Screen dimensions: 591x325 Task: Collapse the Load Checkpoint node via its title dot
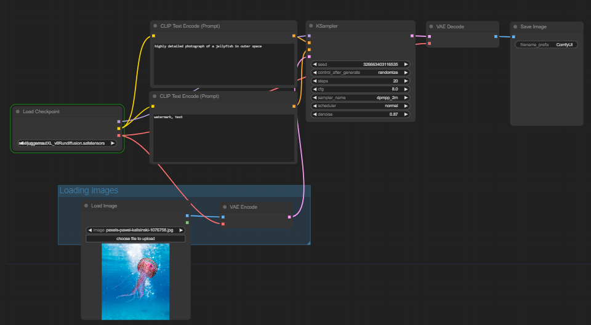click(18, 111)
